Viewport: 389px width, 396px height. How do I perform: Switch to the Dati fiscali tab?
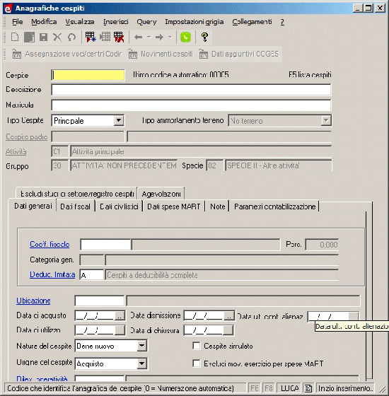[75, 206]
